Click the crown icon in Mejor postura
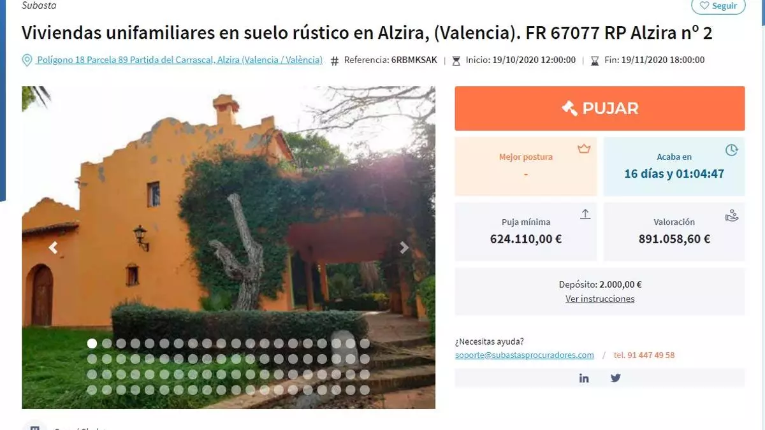The height and width of the screenshot is (430, 765). 584,148
